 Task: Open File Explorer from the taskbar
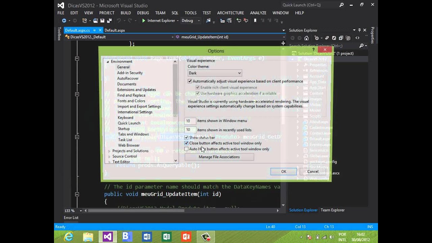(x=88, y=237)
